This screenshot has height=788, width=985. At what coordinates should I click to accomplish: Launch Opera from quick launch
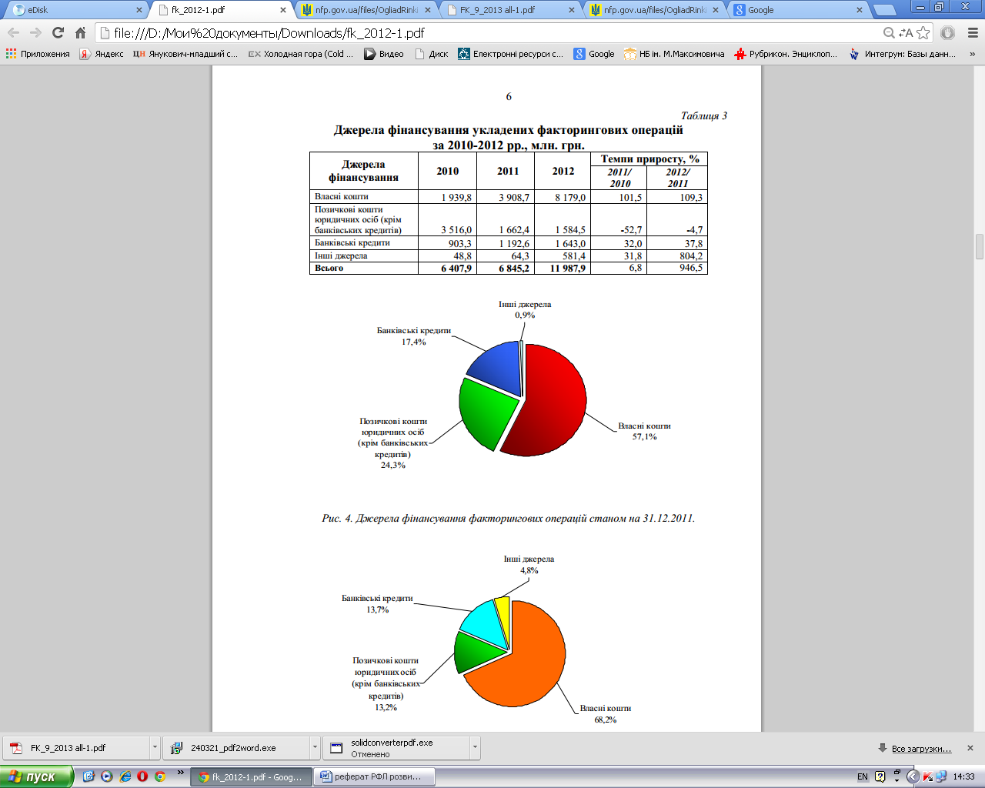point(142,776)
